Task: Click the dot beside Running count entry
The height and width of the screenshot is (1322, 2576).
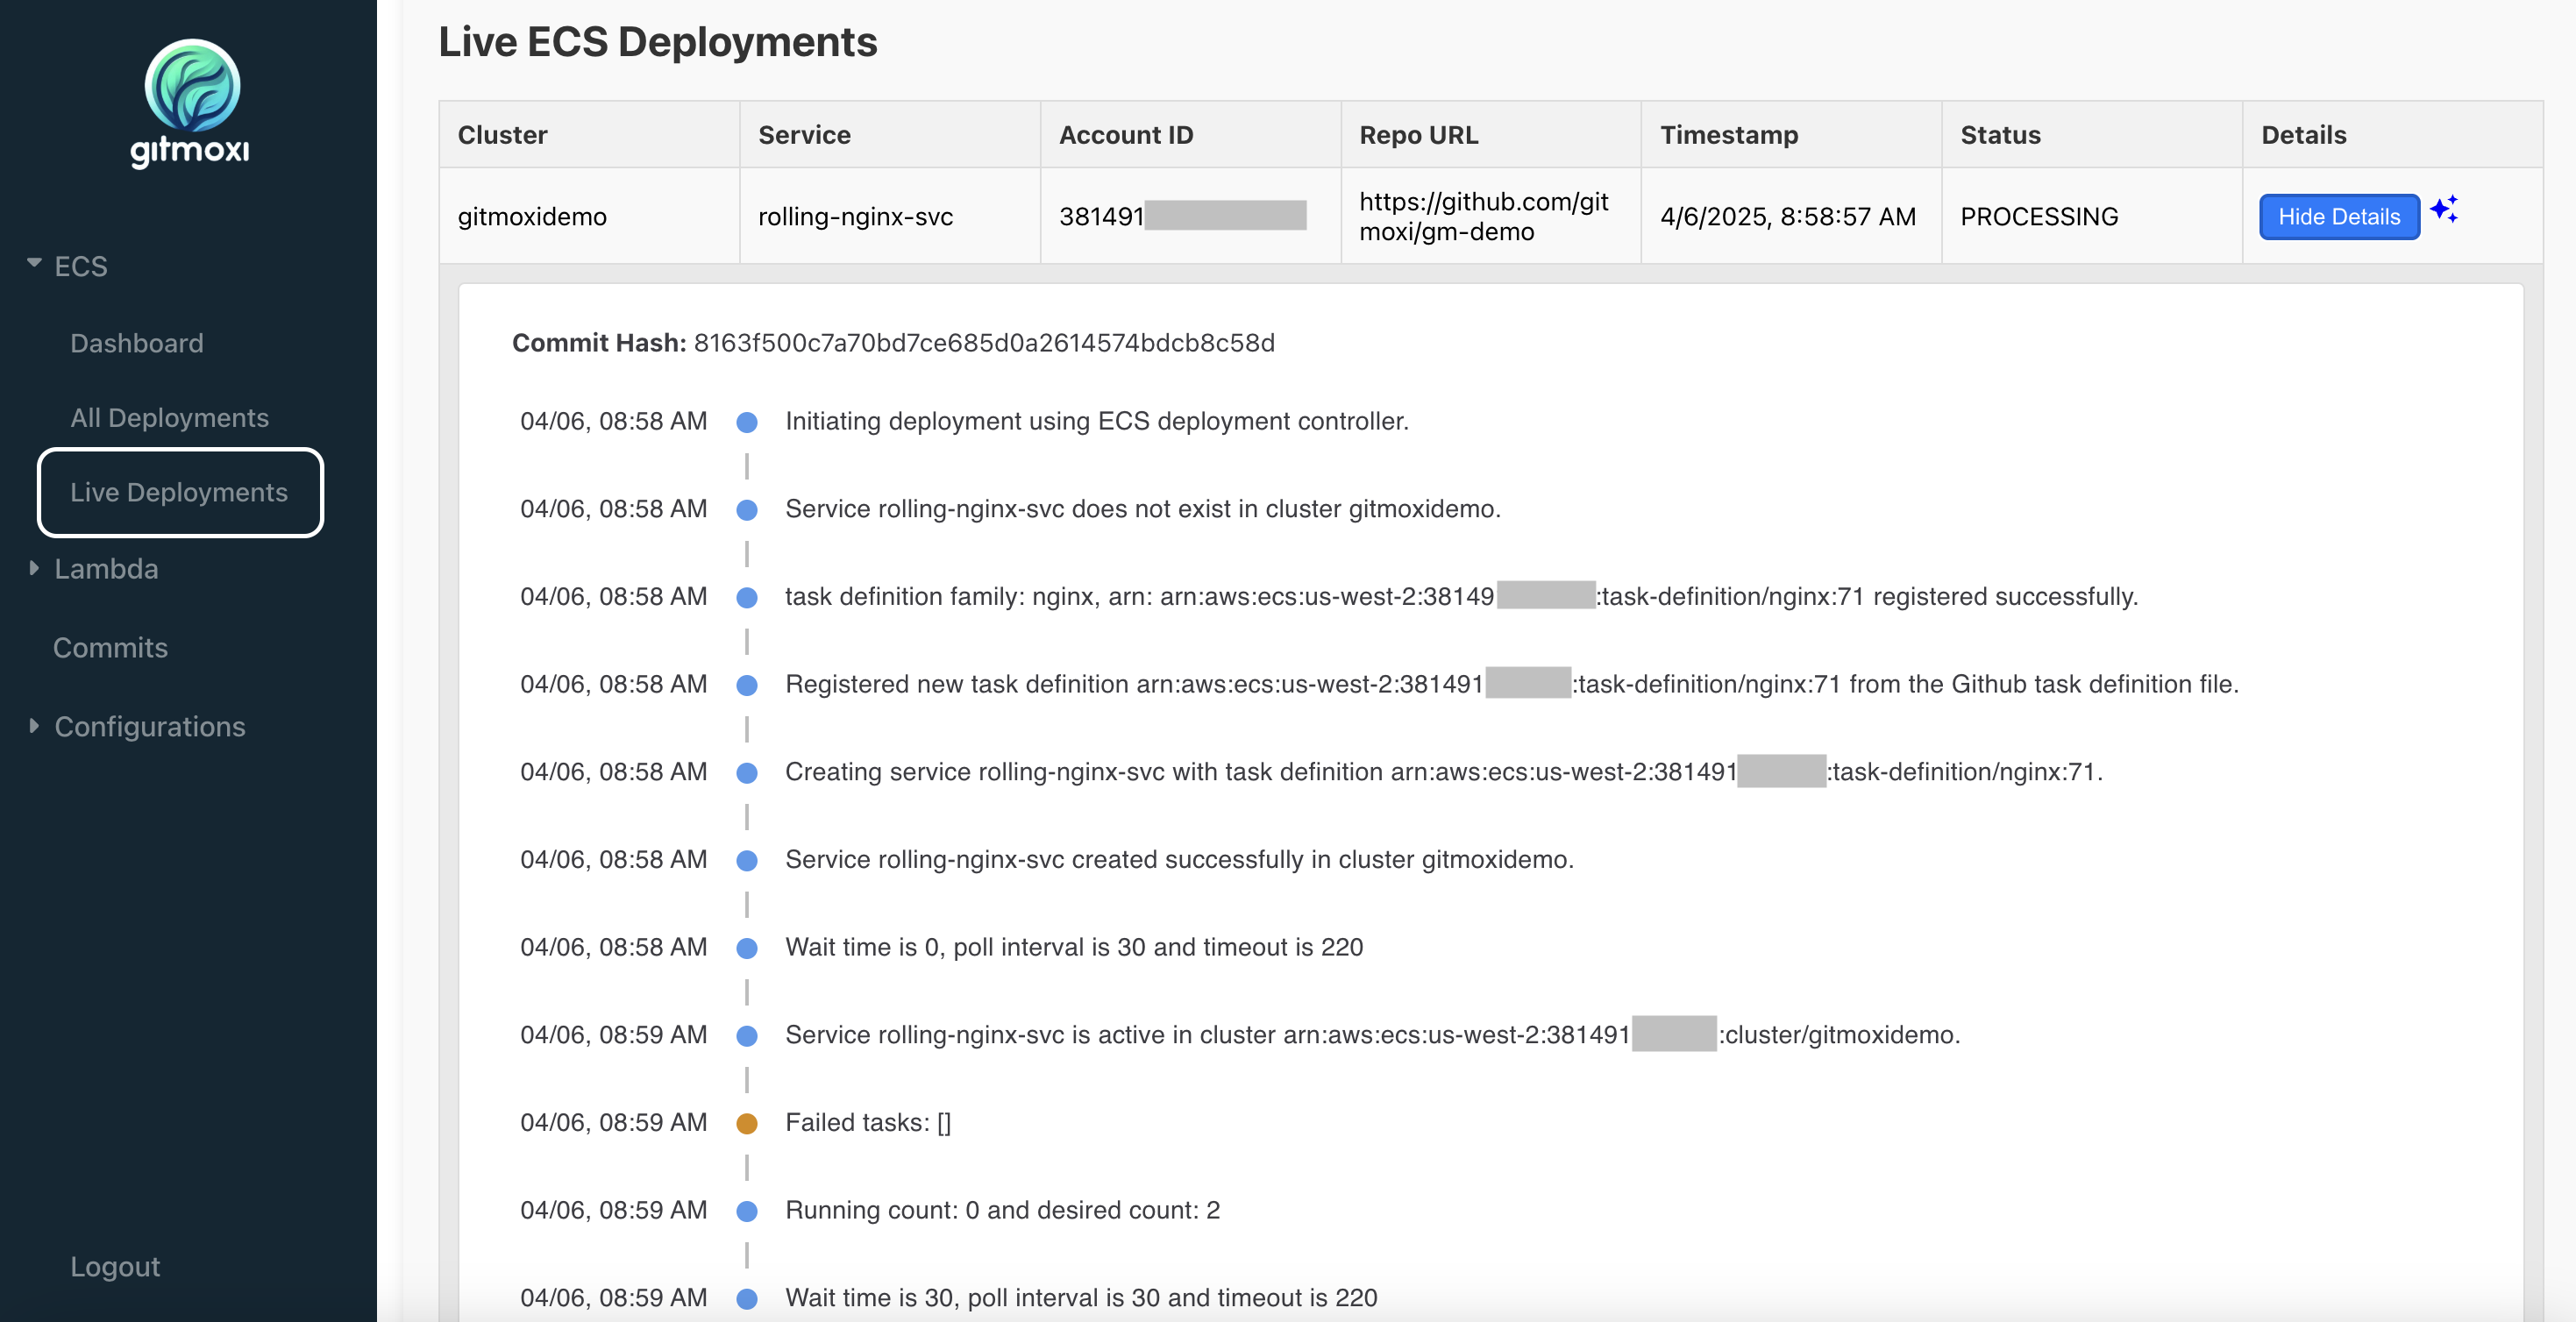Action: click(x=747, y=1212)
